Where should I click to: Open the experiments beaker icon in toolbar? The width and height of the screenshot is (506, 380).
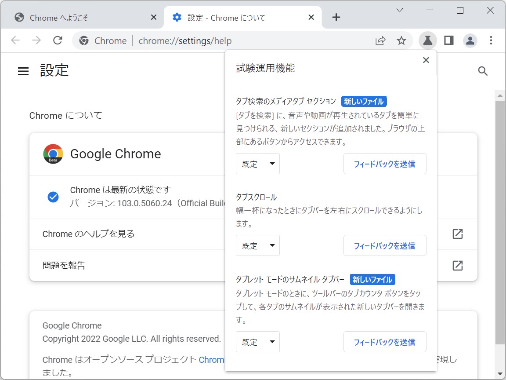(x=427, y=40)
